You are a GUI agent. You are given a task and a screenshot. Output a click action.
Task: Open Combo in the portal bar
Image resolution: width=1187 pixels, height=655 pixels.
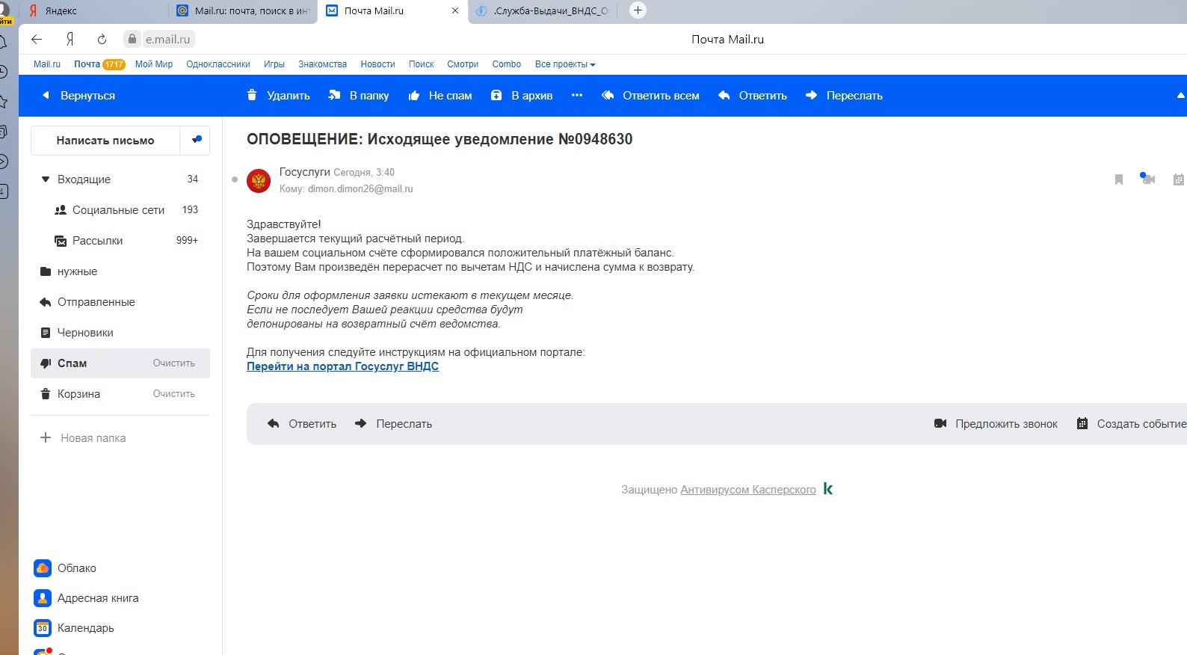(x=507, y=64)
